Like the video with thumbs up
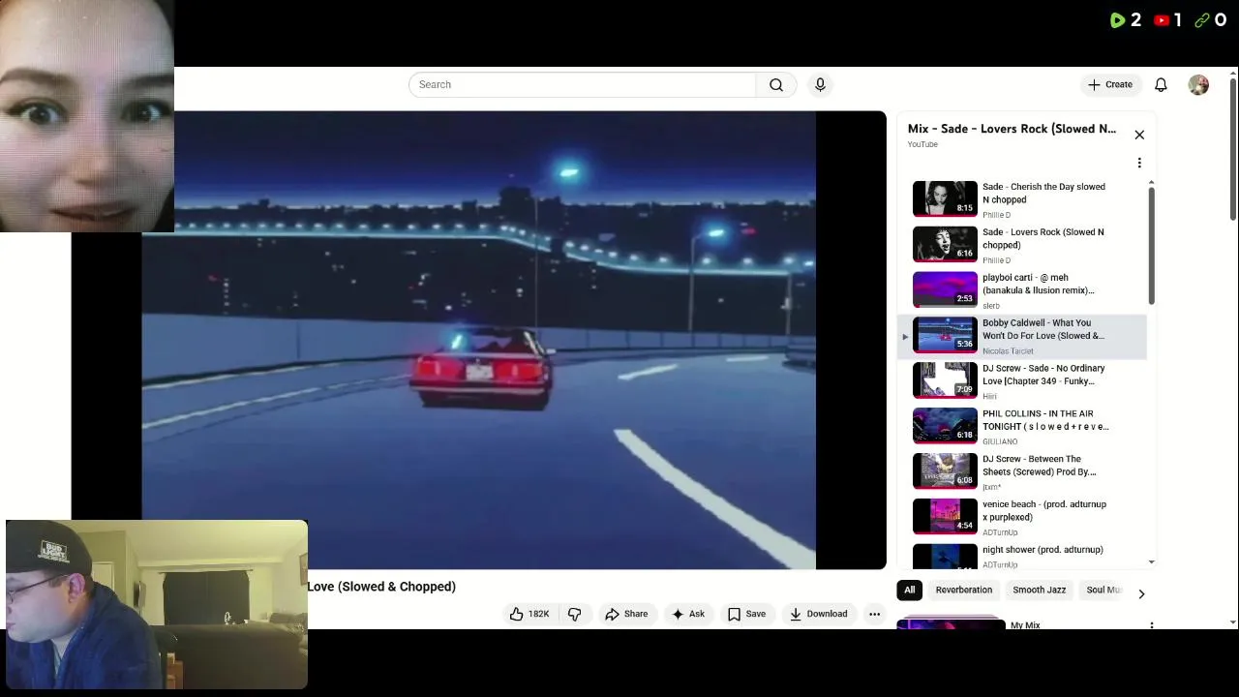1239x697 pixels. tap(530, 614)
